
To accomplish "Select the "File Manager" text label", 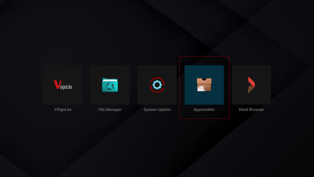I will [x=110, y=109].
